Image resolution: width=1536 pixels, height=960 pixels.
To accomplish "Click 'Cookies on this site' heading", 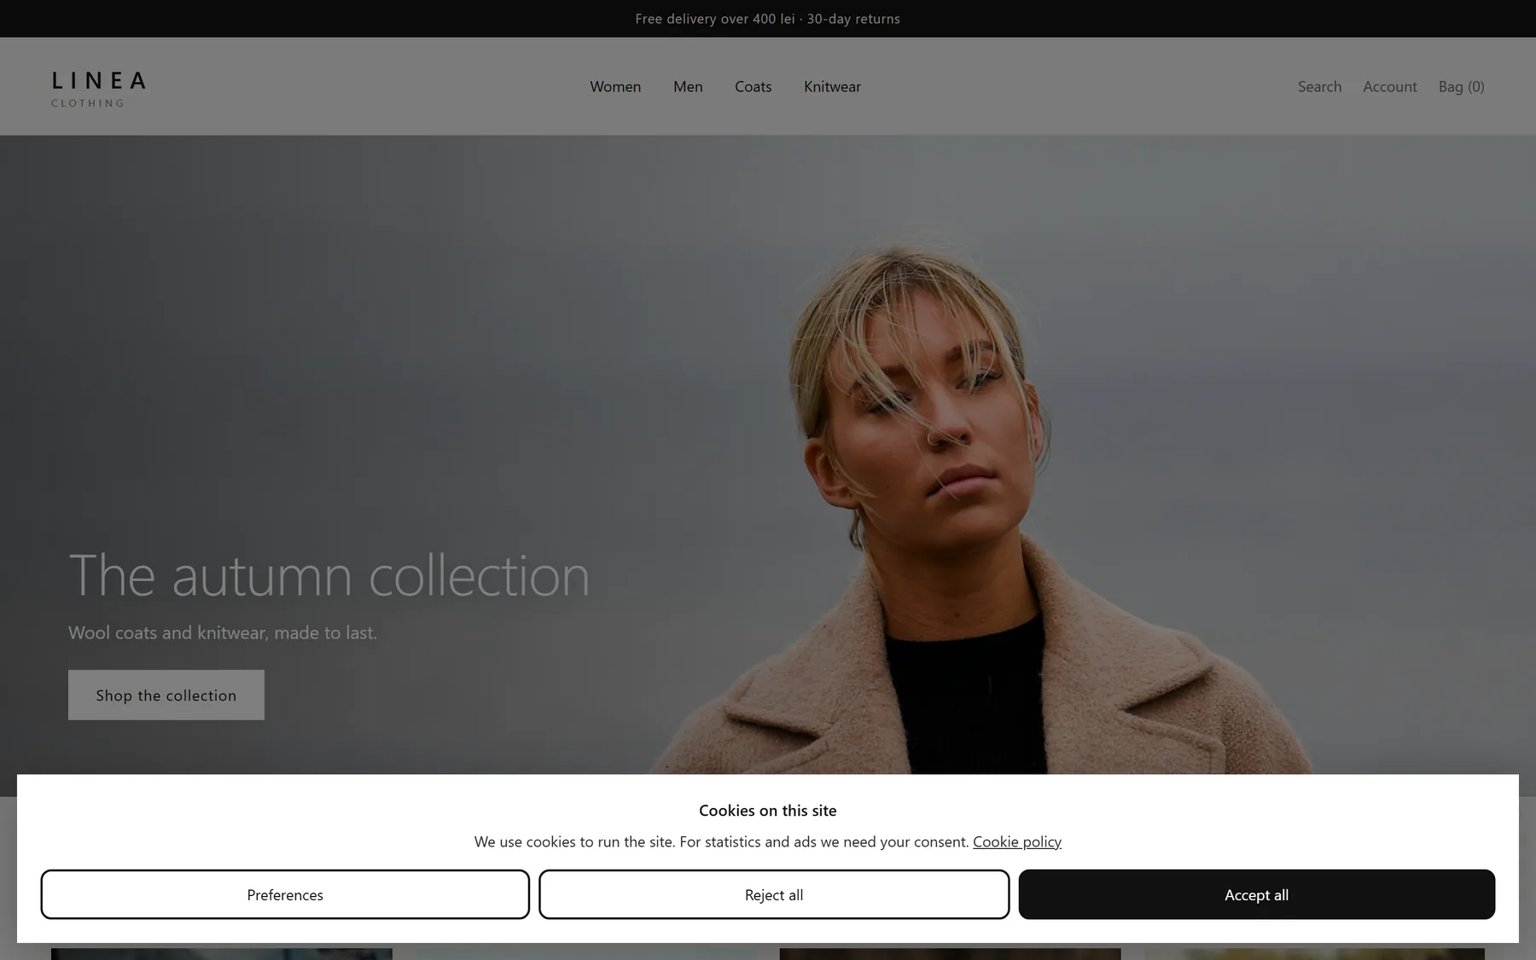I will [768, 810].
